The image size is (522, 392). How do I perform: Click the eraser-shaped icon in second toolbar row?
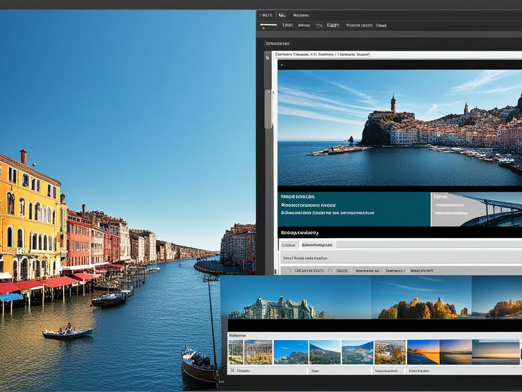click(319, 25)
